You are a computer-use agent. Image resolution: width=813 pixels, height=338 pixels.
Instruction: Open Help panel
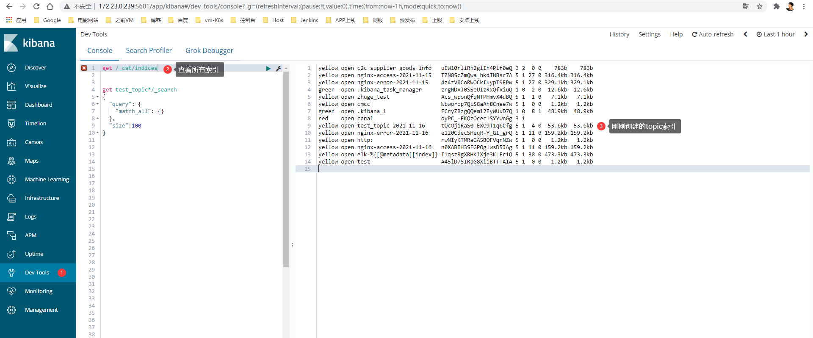tap(676, 34)
